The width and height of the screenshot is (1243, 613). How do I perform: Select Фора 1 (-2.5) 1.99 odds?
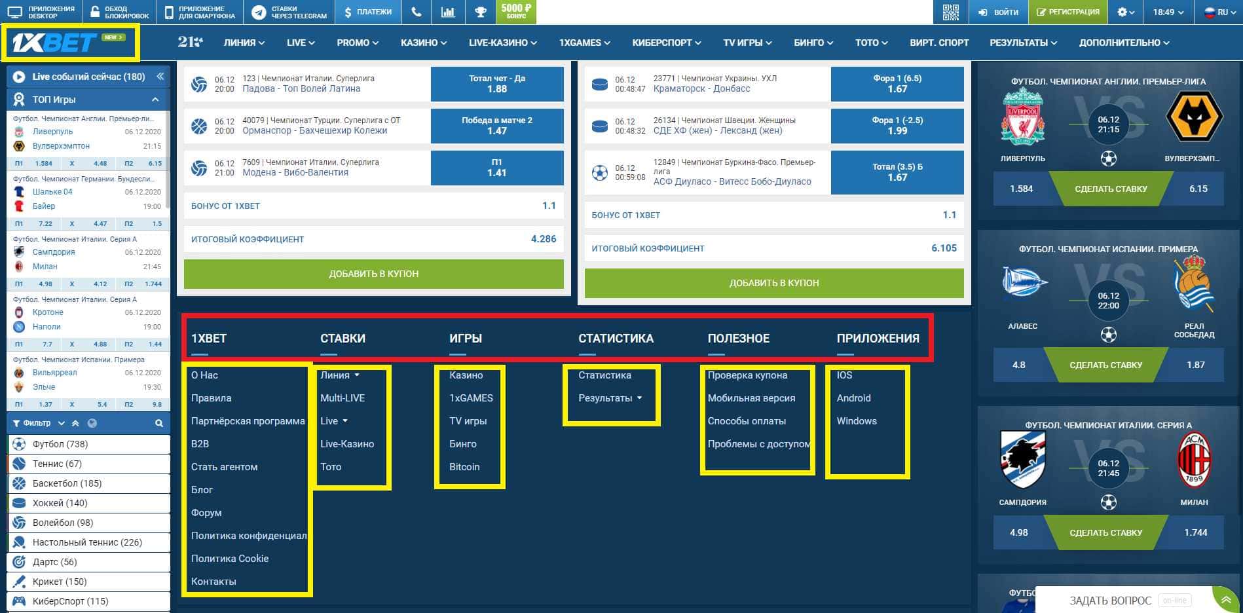(x=897, y=126)
